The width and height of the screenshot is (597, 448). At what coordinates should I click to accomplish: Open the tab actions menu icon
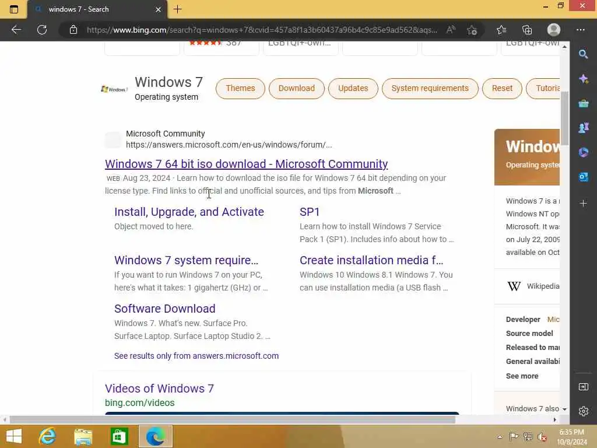14,9
